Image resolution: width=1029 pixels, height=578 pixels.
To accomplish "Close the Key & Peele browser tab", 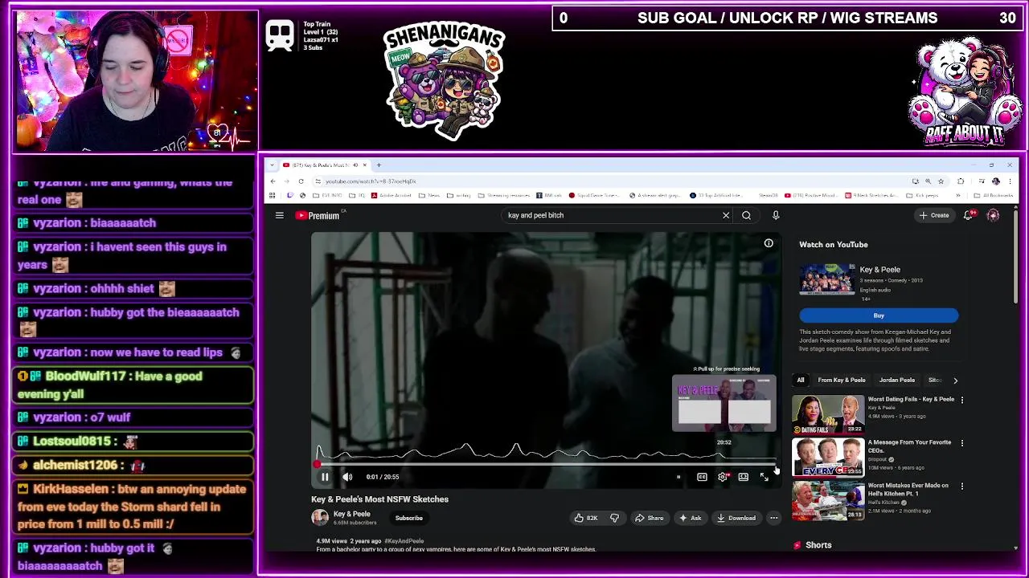I will pyautogui.click(x=364, y=165).
